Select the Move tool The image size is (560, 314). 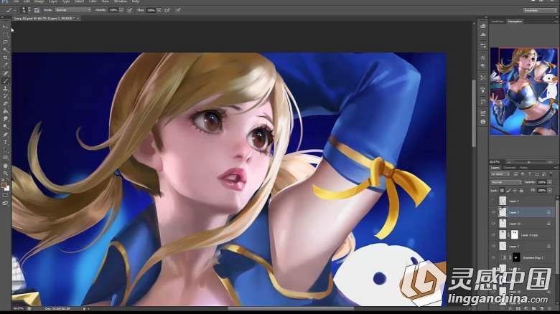coord(5,27)
